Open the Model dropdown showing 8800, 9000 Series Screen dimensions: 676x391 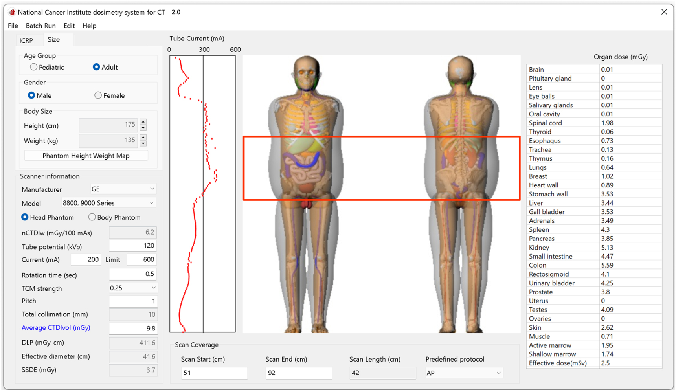point(108,203)
